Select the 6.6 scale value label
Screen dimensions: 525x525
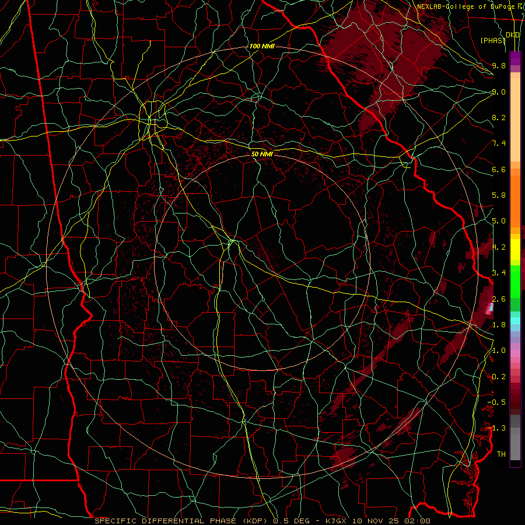[x=499, y=169]
